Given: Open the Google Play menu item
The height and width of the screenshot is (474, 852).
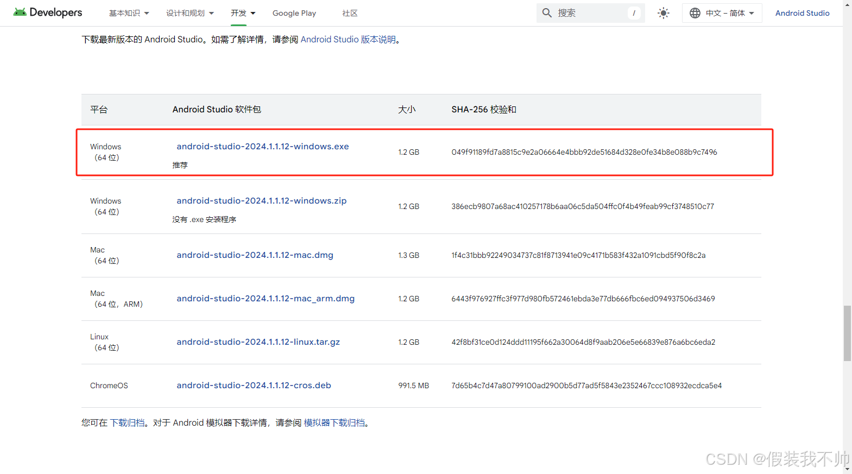Looking at the screenshot, I should (x=294, y=13).
